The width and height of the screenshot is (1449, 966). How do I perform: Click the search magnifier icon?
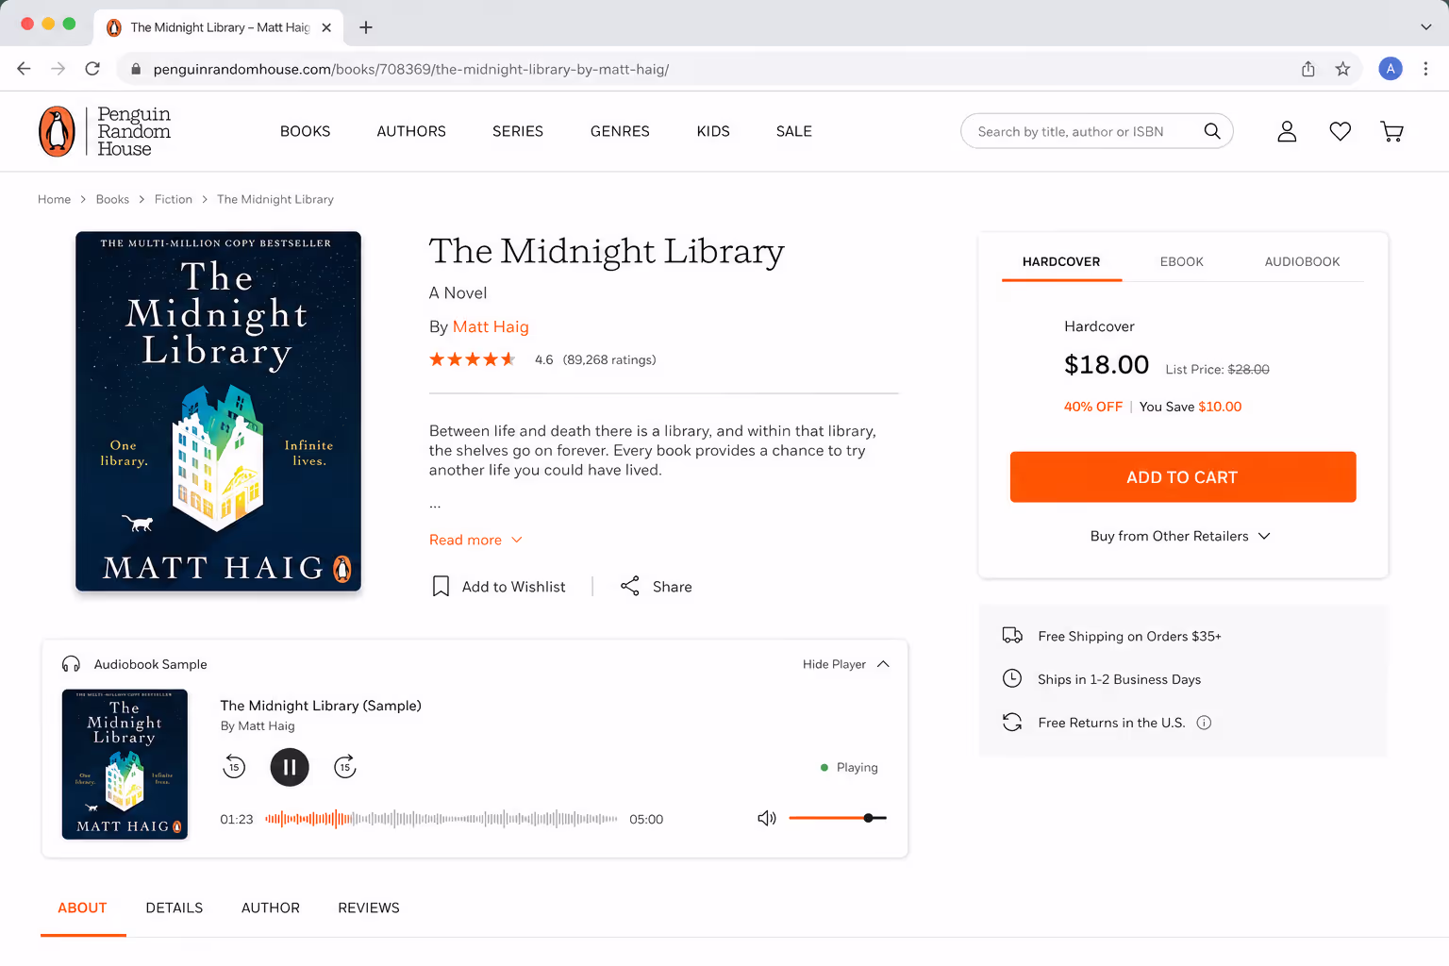(x=1212, y=131)
